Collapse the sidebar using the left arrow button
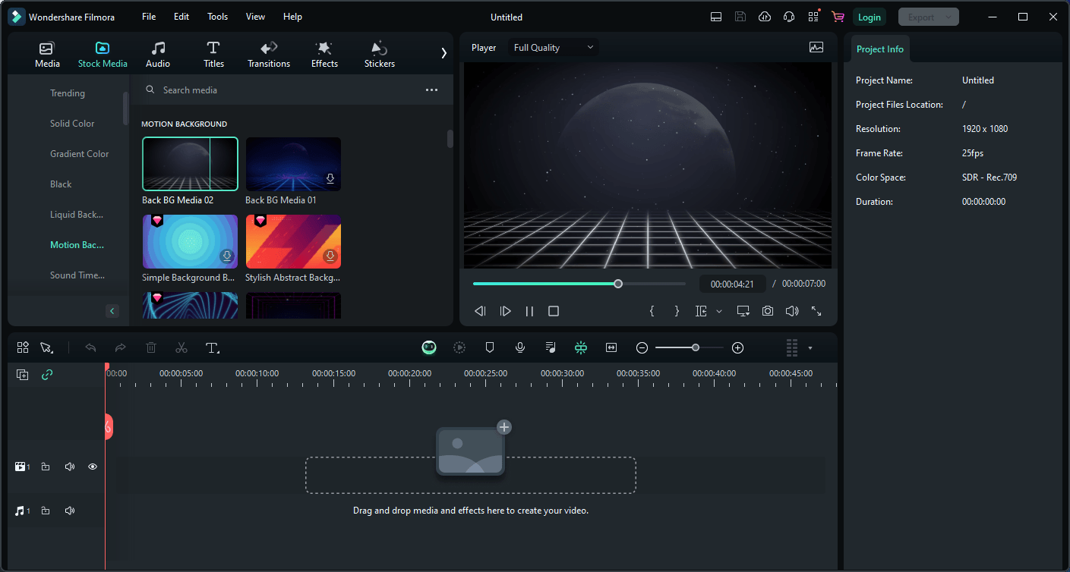 pyautogui.click(x=112, y=311)
